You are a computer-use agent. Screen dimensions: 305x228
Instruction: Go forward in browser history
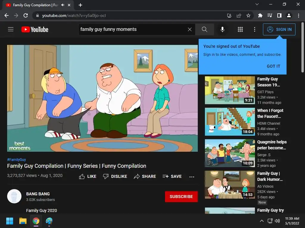click(x=16, y=15)
